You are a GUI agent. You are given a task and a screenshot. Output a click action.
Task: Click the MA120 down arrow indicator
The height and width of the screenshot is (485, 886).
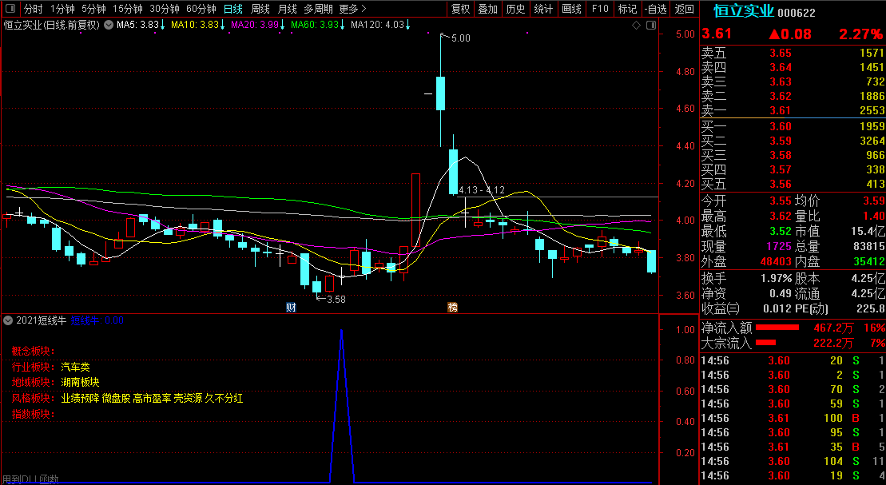(x=407, y=25)
